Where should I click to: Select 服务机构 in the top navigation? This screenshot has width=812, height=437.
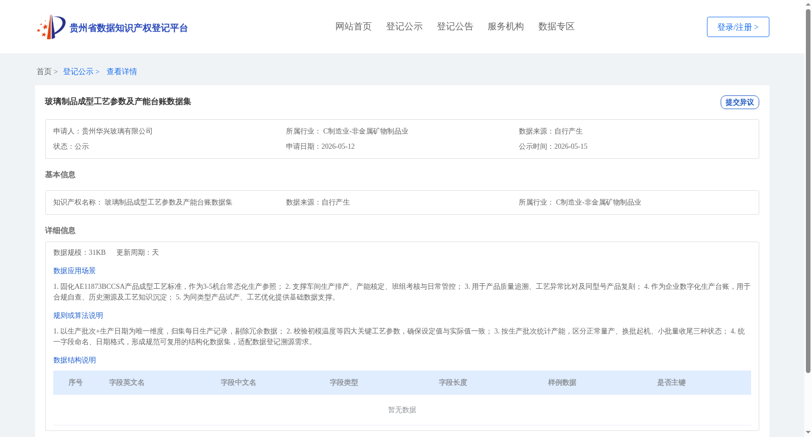505,26
